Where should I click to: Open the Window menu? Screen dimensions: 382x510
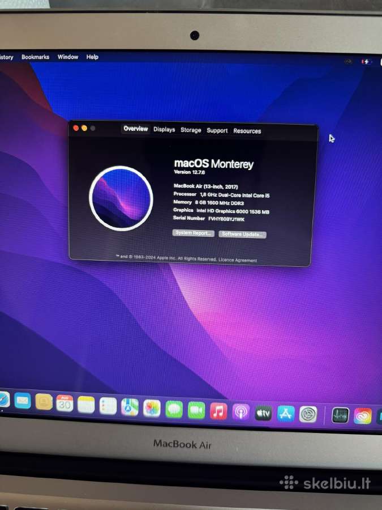(x=68, y=57)
